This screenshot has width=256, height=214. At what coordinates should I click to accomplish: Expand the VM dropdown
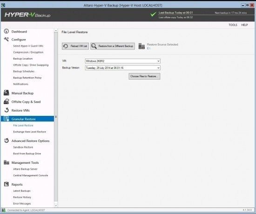point(158,61)
